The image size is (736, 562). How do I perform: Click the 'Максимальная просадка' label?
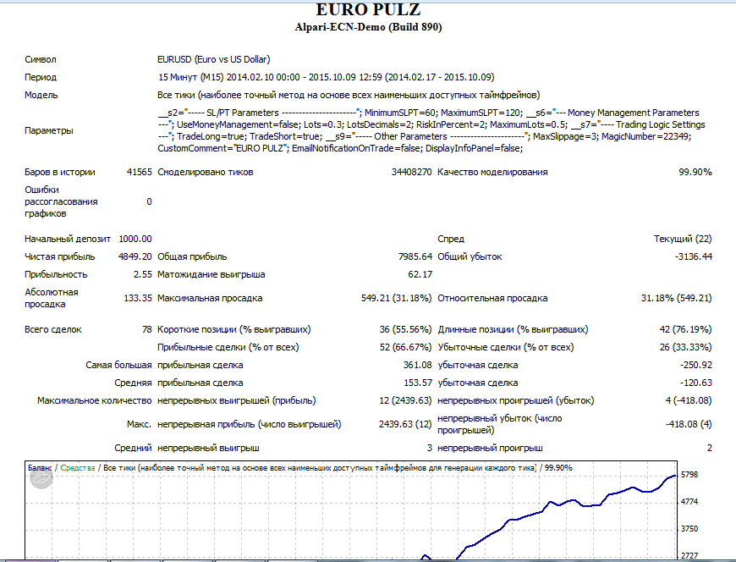tap(210, 298)
